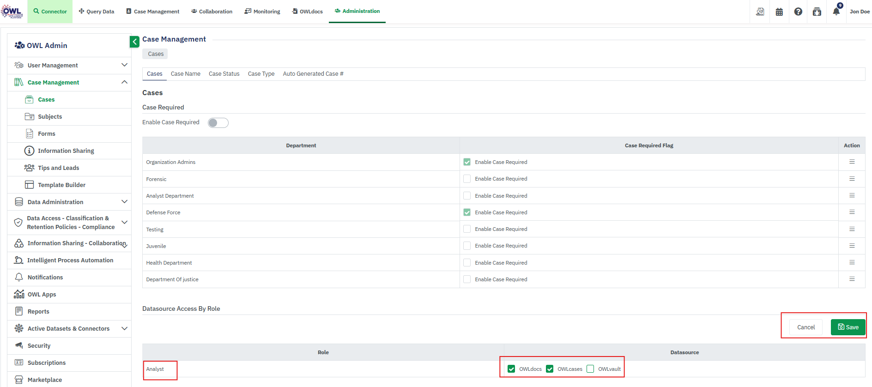This screenshot has height=387, width=872.
Task: Switch to the Case Status tab
Action: tap(224, 74)
